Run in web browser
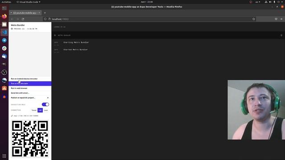 pyautogui.click(x=30, y=88)
